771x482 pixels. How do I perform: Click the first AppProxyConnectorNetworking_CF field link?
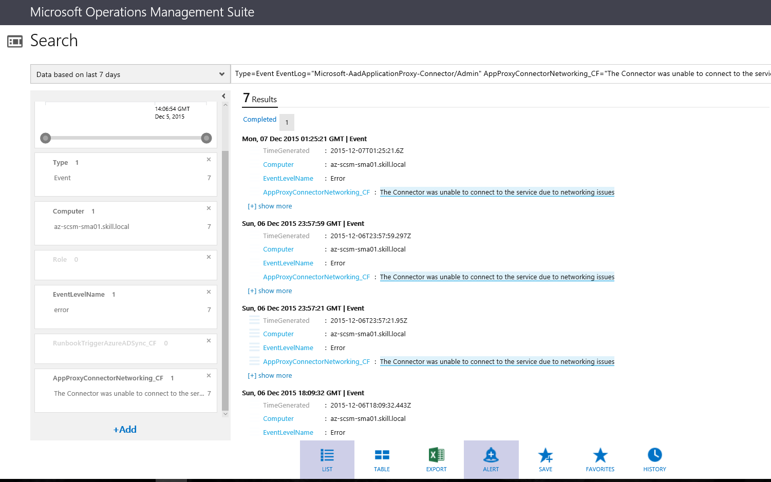click(316, 192)
